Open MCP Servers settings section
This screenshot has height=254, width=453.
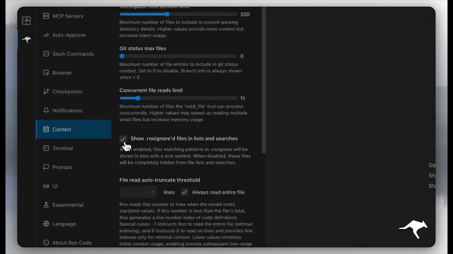click(74, 16)
